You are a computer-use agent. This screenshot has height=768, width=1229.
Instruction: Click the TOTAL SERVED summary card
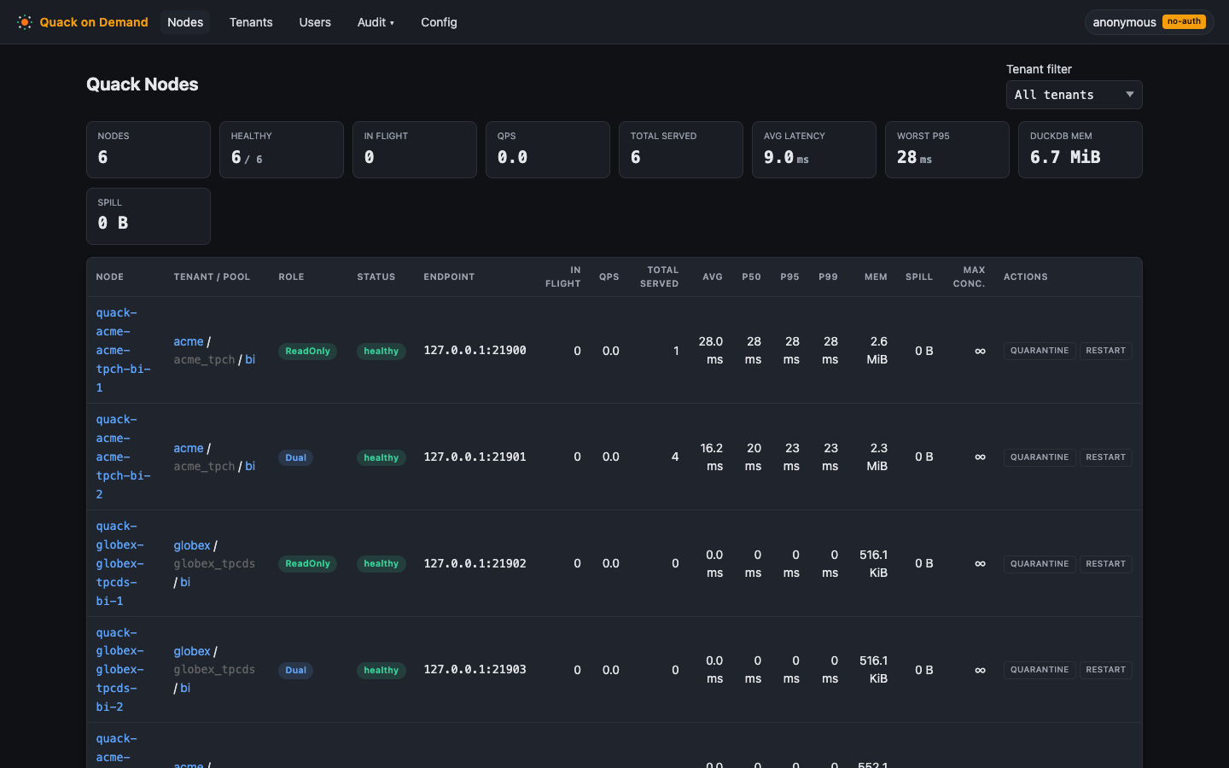click(681, 149)
